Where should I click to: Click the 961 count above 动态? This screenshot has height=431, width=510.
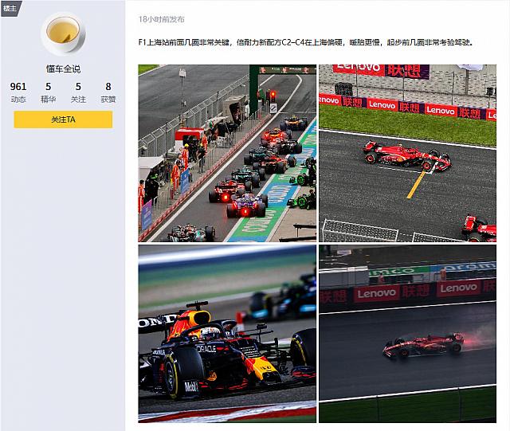18,87
